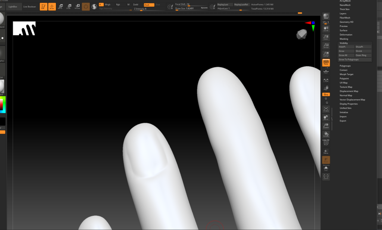Activate the Rotate transform tool
The height and width of the screenshot is (230, 382).
coord(77,7)
